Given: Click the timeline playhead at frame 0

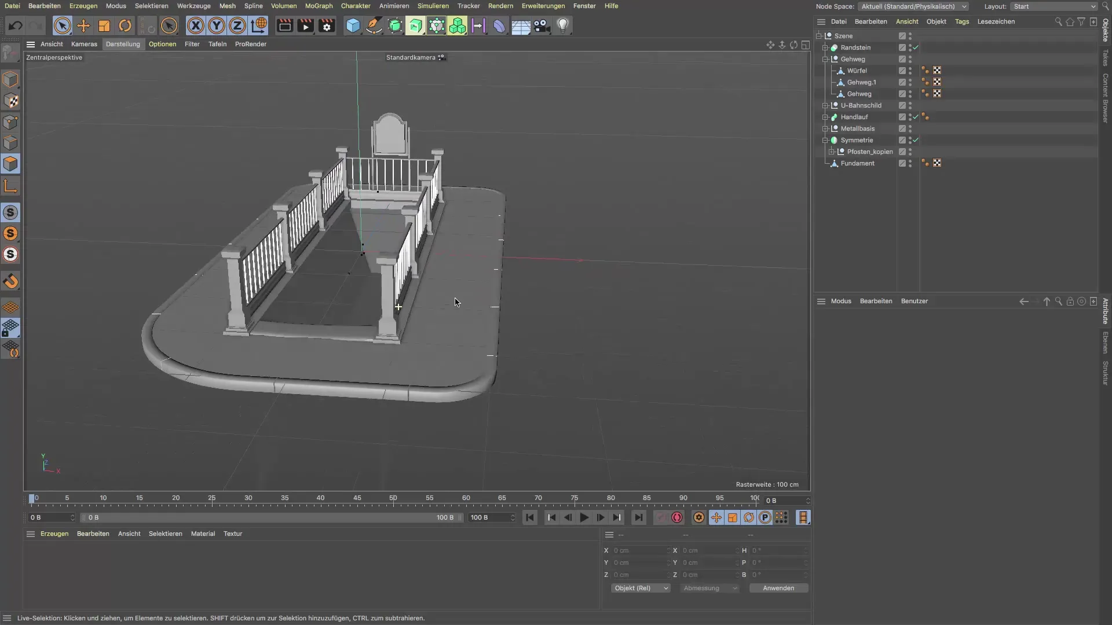Looking at the screenshot, I should (x=32, y=499).
